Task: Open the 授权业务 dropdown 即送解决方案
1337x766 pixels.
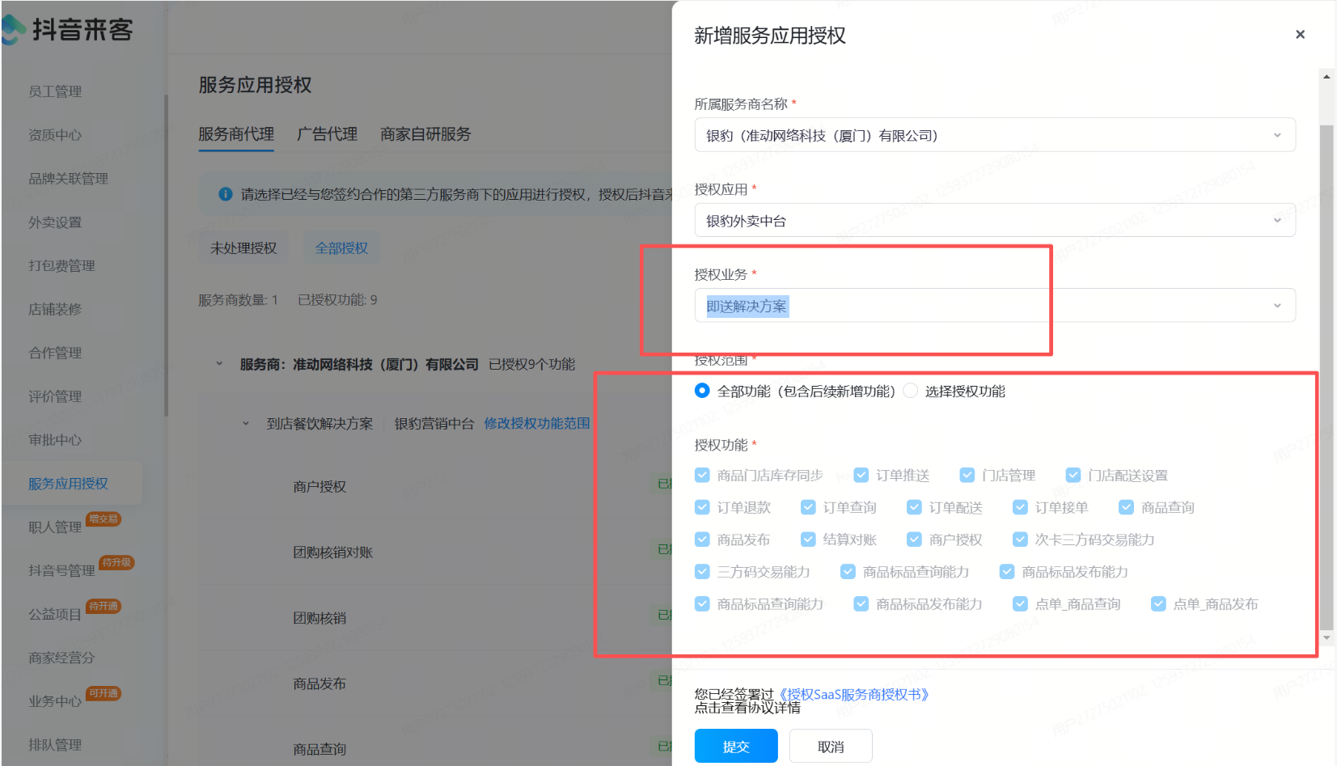Action: (995, 306)
